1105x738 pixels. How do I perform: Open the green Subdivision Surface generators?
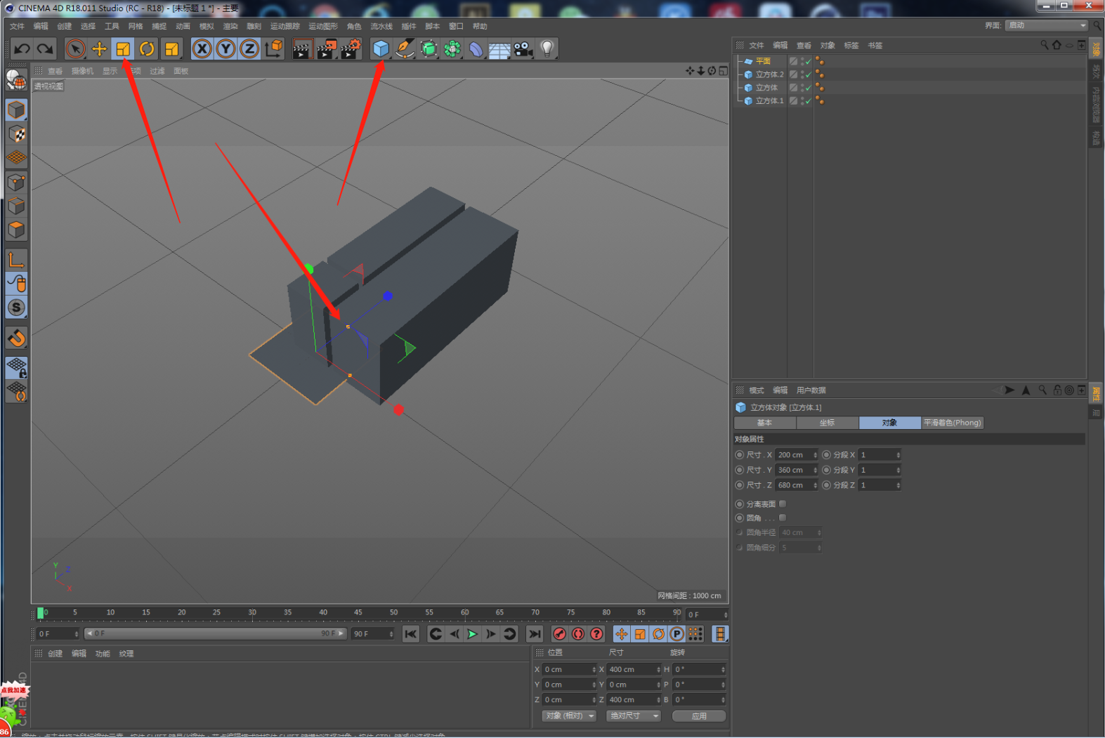pyautogui.click(x=429, y=48)
